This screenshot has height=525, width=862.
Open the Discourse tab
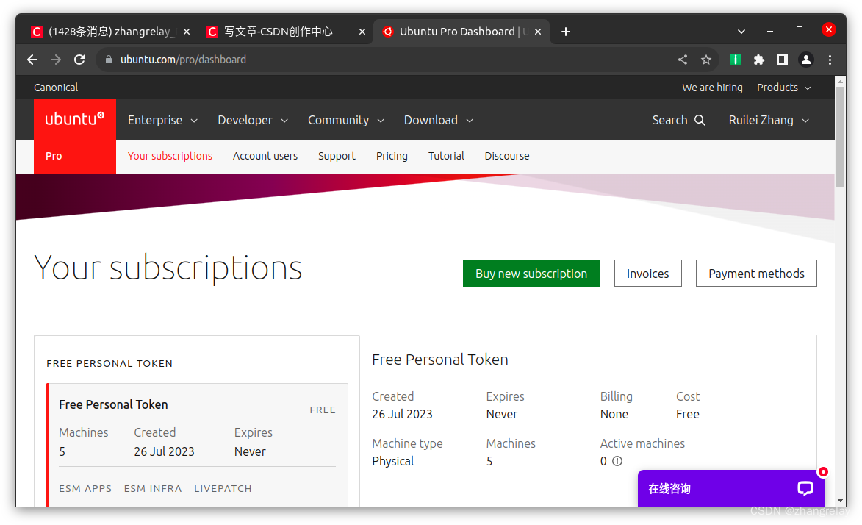(507, 156)
